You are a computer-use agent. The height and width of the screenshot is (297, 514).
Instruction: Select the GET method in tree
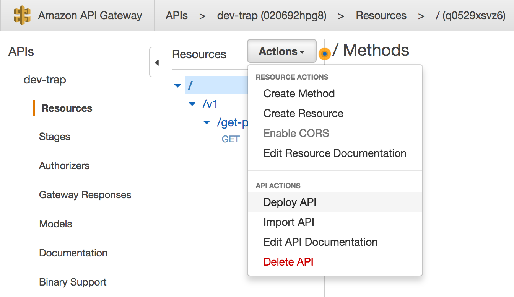[x=231, y=139]
